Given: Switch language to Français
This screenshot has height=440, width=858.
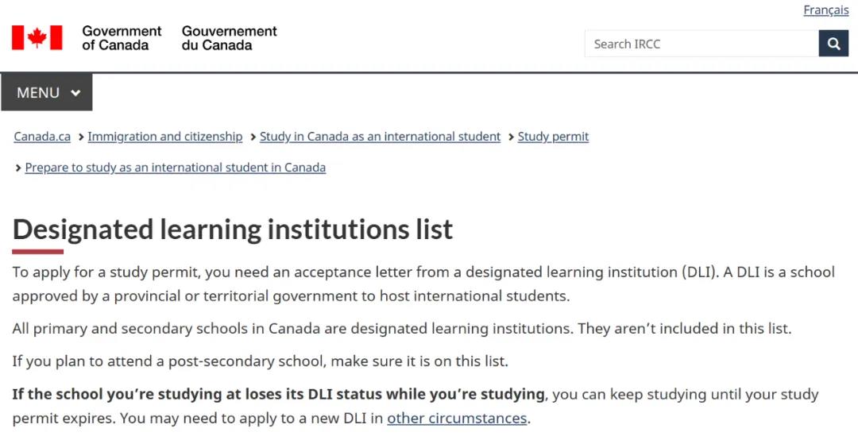Looking at the screenshot, I should click(825, 10).
